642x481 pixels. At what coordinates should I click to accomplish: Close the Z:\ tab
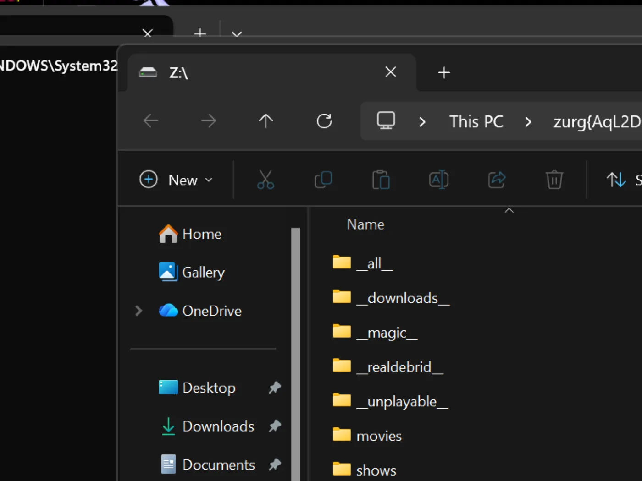click(x=391, y=72)
